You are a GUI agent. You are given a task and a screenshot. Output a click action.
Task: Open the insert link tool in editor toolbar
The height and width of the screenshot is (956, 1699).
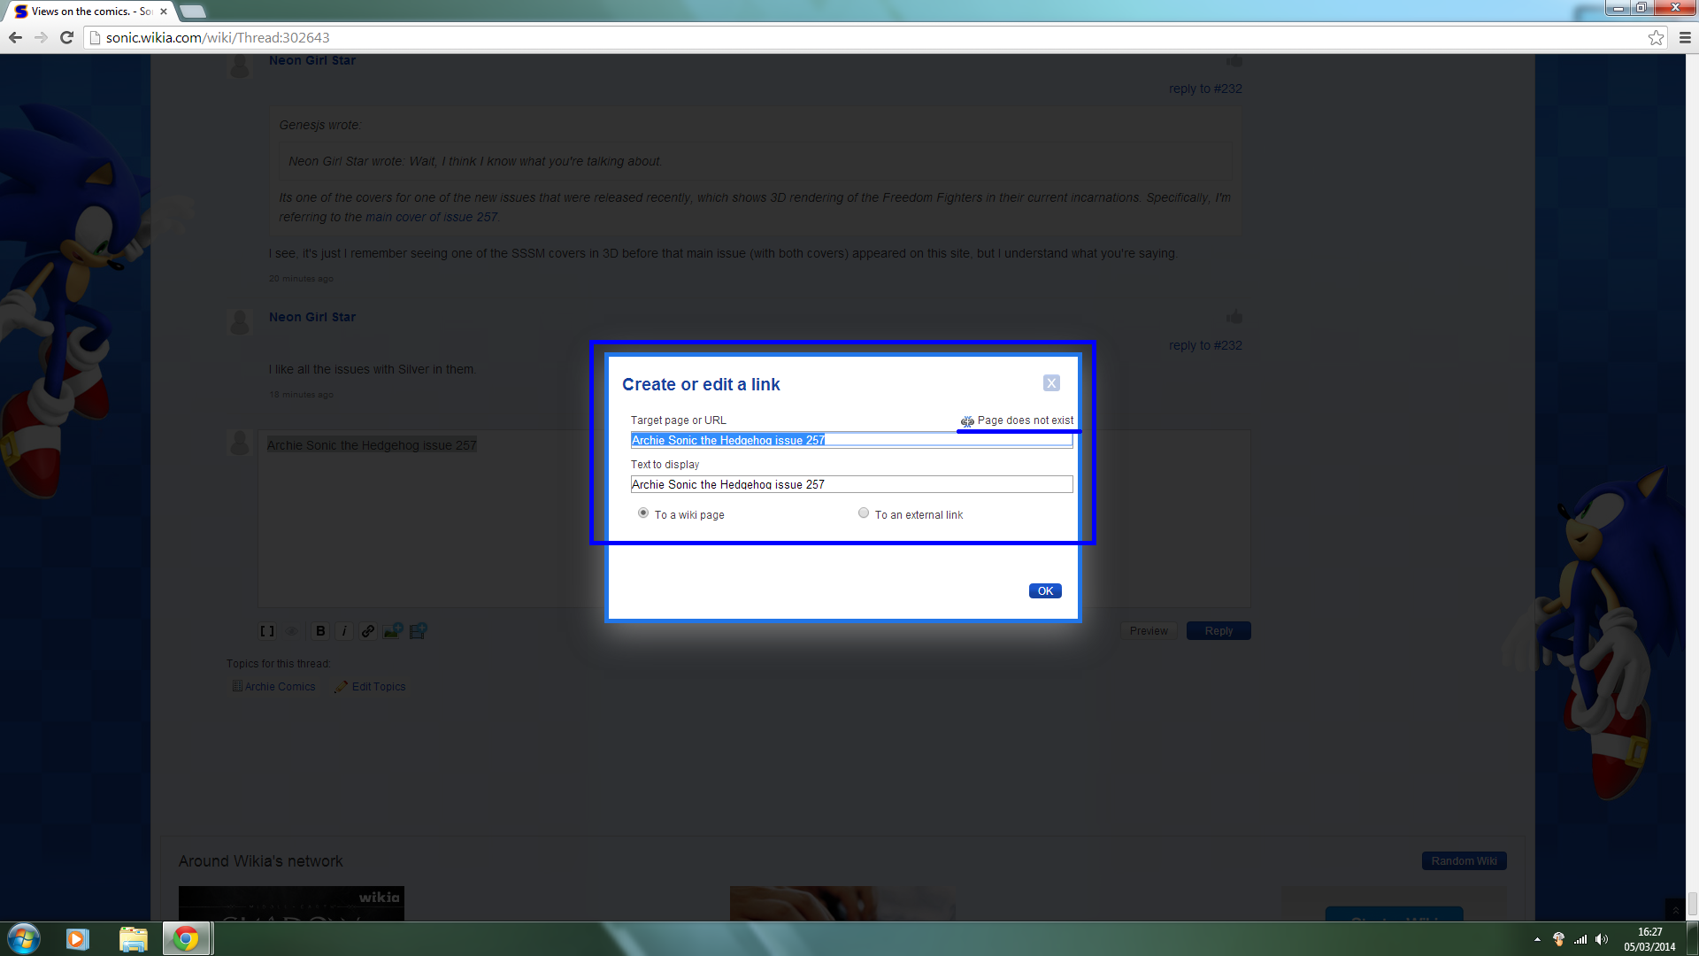tap(368, 631)
